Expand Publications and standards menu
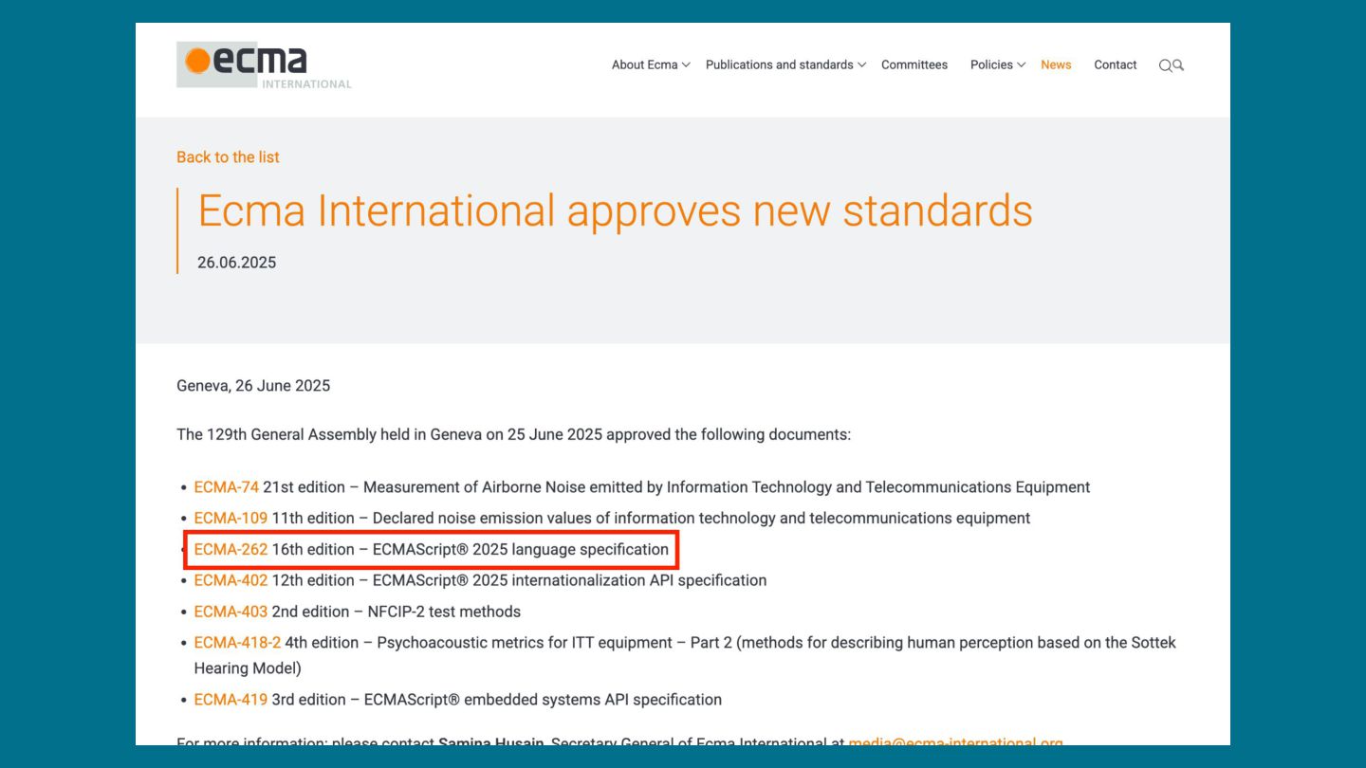 (785, 64)
